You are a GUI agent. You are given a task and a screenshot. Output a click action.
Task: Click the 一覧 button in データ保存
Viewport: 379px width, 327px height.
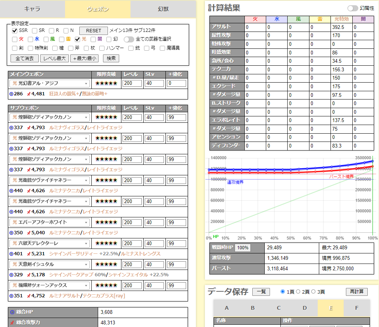click(x=261, y=292)
